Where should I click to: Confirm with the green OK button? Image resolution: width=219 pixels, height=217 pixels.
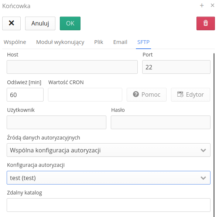click(x=70, y=23)
